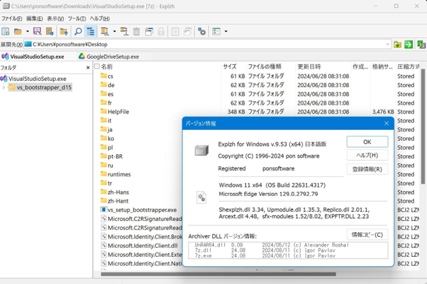The width and height of the screenshot is (427, 284).
Task: Click the gear document icon in dialog
Action: coord(201,198)
